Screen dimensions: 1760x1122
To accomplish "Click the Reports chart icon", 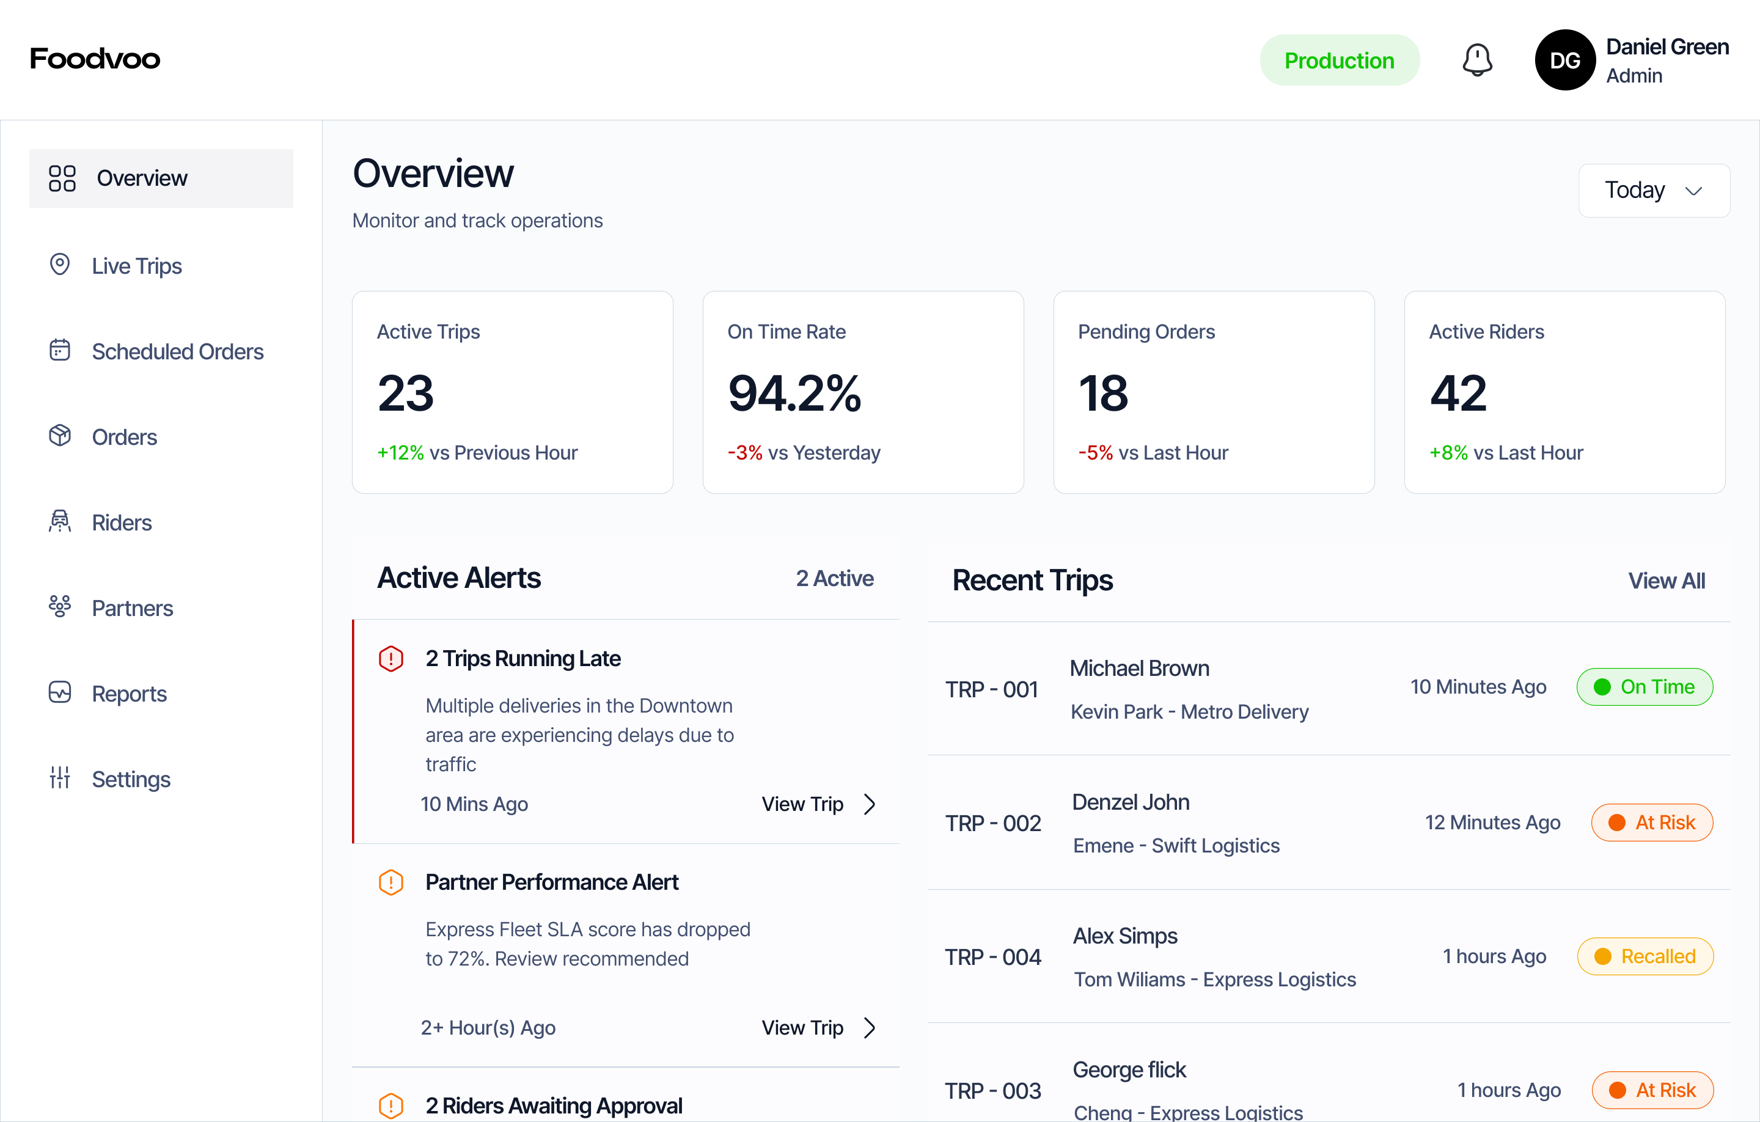I will click(x=60, y=692).
